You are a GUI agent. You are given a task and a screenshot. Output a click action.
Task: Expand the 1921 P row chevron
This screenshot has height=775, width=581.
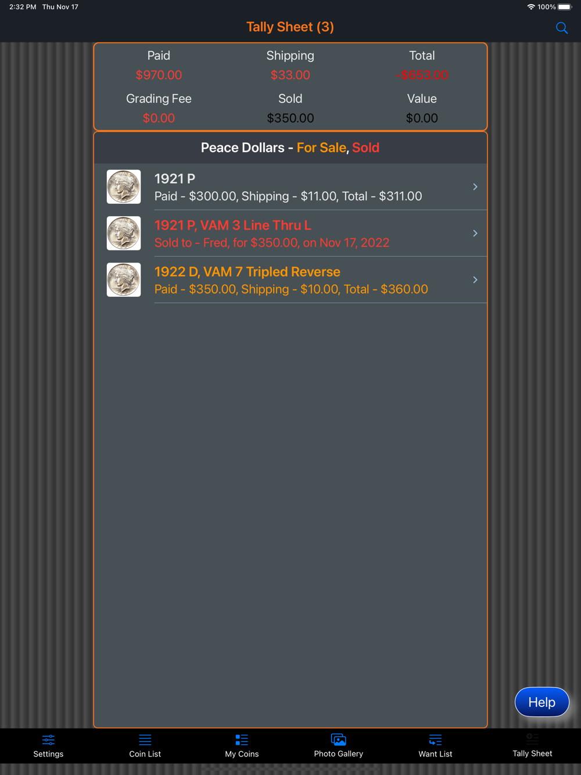(x=475, y=186)
